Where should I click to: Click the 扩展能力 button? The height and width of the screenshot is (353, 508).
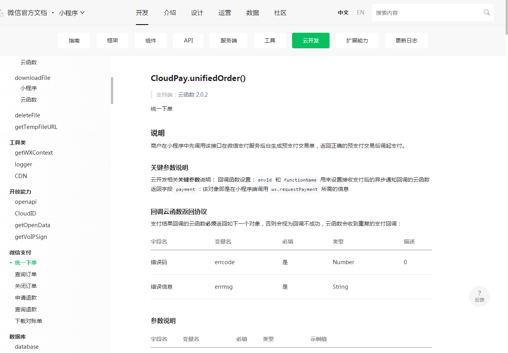pyautogui.click(x=357, y=41)
